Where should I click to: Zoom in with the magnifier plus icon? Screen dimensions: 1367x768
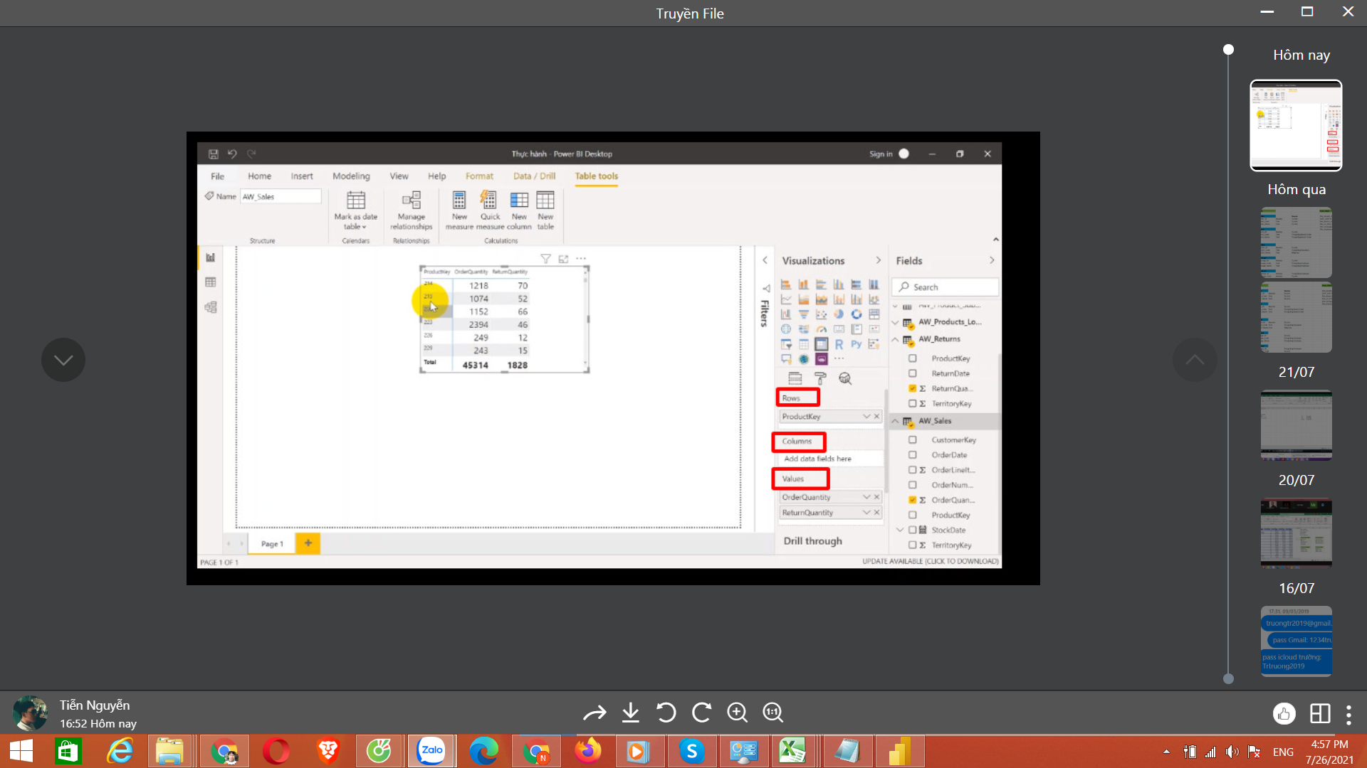[737, 713]
